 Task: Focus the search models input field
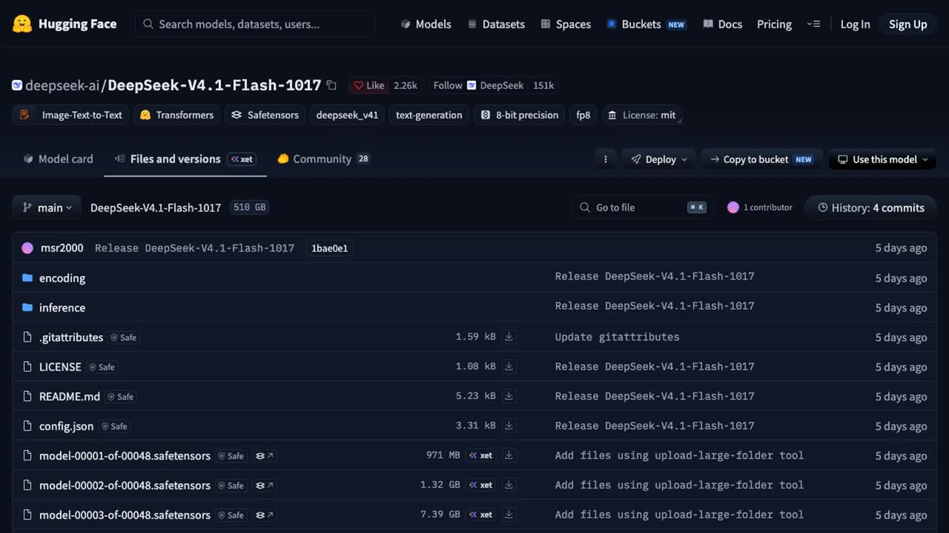point(255,24)
